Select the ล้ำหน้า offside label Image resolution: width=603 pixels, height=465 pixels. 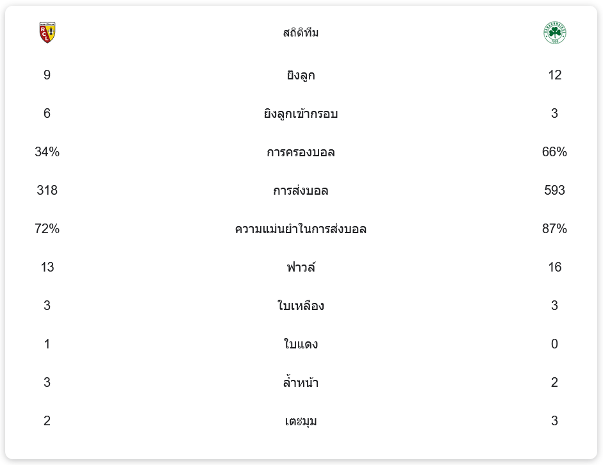pyautogui.click(x=301, y=383)
